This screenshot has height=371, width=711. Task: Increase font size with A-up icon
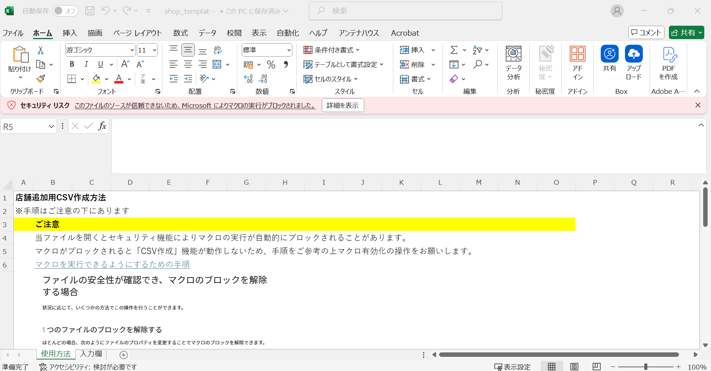126,64
